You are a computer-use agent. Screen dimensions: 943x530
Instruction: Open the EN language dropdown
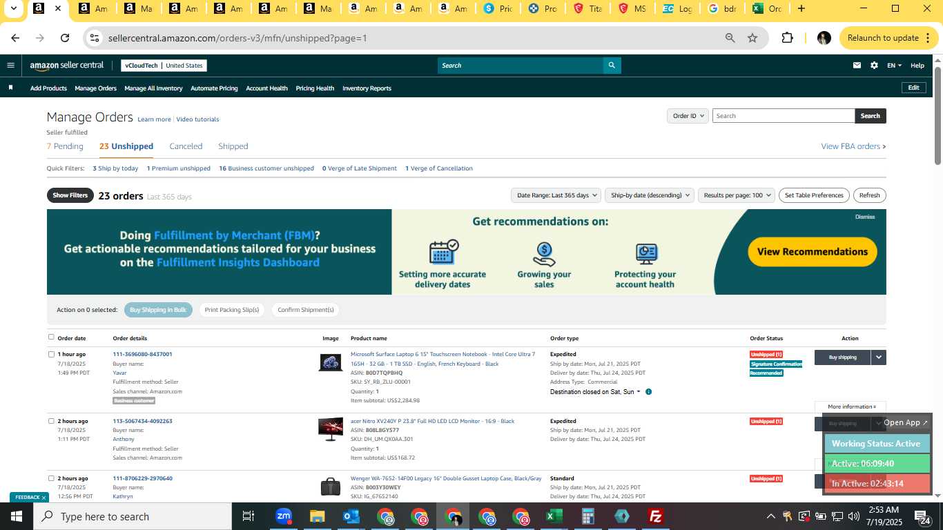pos(894,66)
